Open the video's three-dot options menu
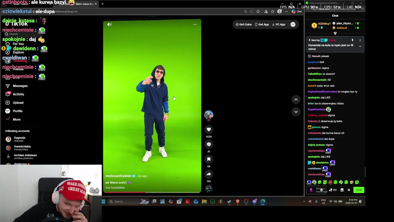Screen dimensions: 394x222 coord(195,24)
